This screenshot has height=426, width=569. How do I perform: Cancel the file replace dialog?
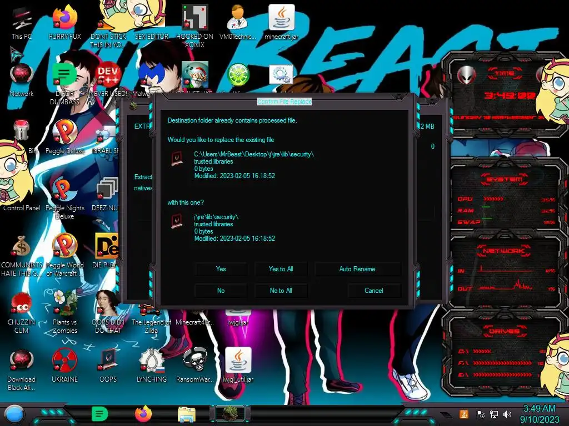[374, 291]
